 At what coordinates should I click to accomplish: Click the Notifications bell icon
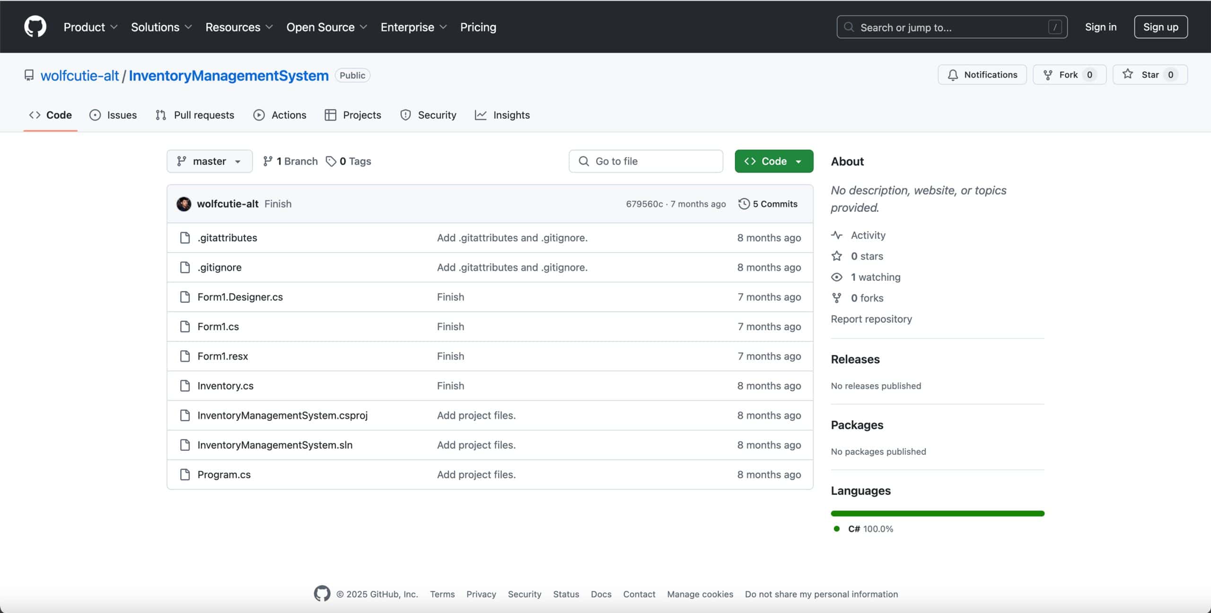coord(953,75)
